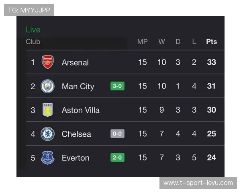Open the Aston Villa team name
241x193 pixels.
(x=80, y=110)
